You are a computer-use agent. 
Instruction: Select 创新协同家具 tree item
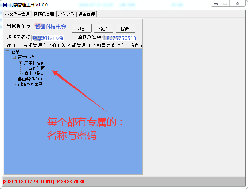pyautogui.click(x=30, y=84)
